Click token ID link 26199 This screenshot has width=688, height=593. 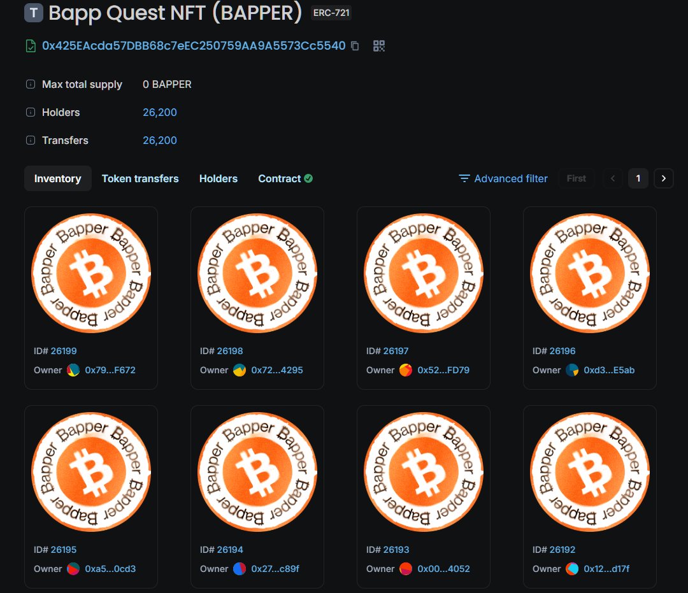click(x=64, y=351)
